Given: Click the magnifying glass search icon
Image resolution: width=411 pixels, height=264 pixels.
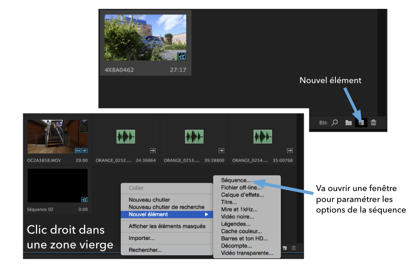Looking at the screenshot, I should [335, 123].
